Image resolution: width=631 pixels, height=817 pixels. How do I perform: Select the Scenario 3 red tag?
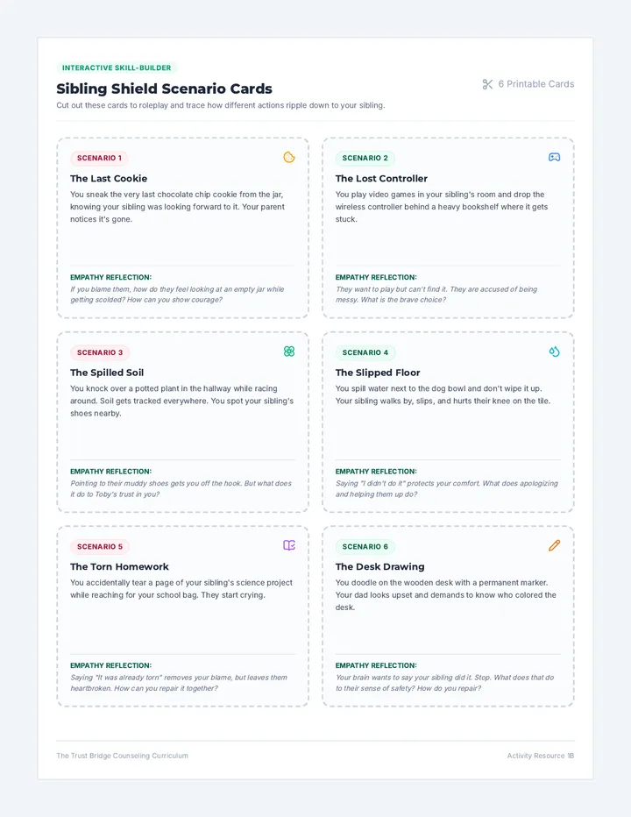pos(100,352)
